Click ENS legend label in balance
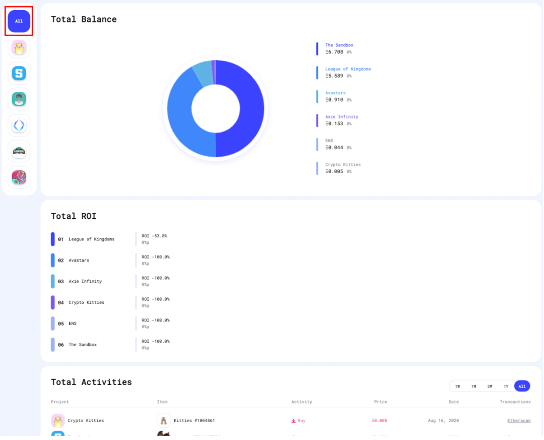Viewport: 544px width, 440px height. 329,141
